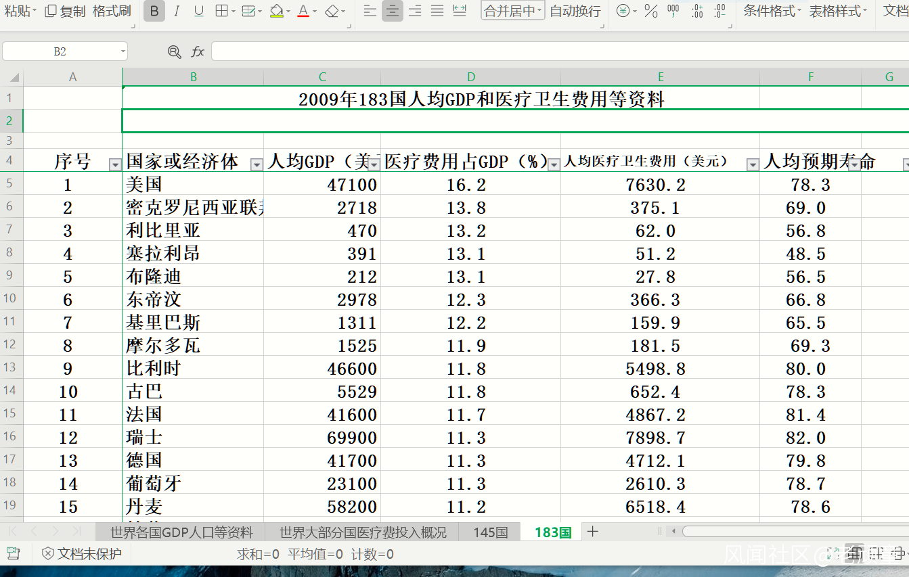Click the eraser clear-format icon

pos(331,11)
